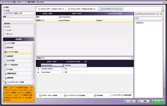Enable ジョブチケットの値を使用 checkbox
The width and height of the screenshot is (167, 106).
click(112, 95)
